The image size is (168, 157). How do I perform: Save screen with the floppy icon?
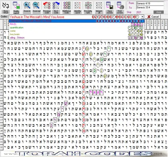coord(110,7)
